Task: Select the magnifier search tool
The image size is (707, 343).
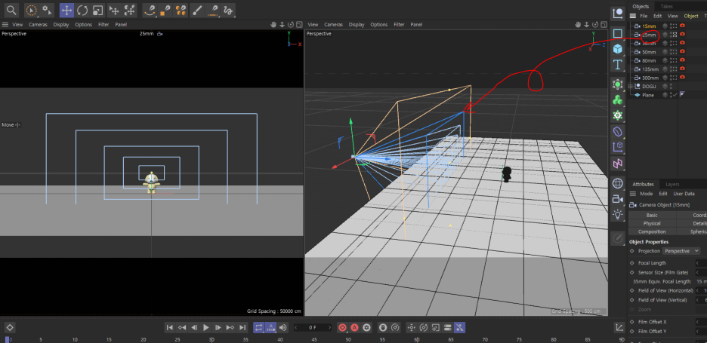Action: click(12, 10)
